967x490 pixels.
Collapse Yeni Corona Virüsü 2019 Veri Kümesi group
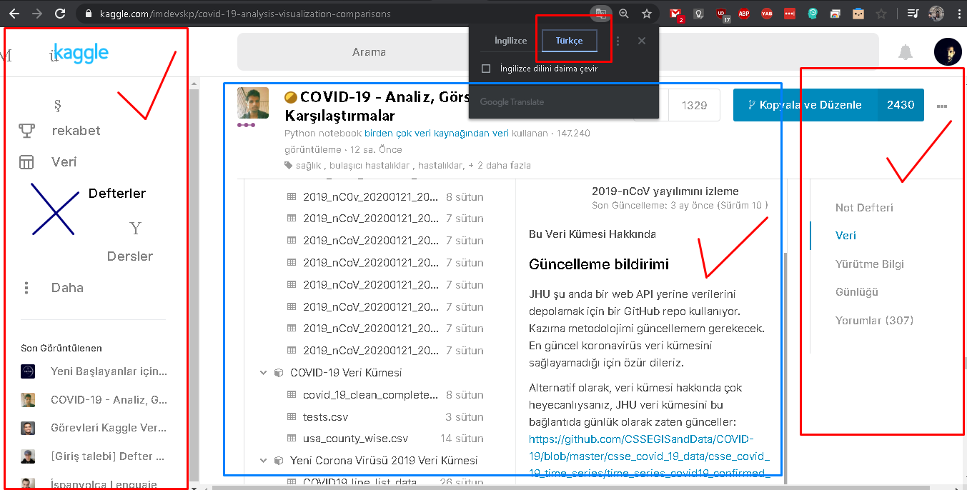coord(263,461)
